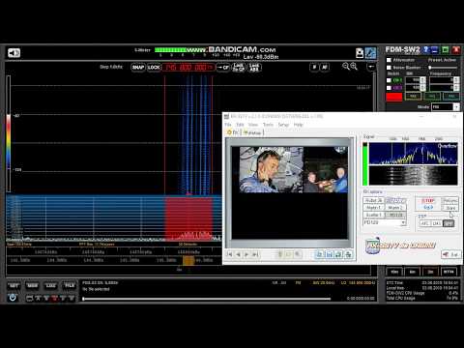The image size is (464, 348).
Task: Toggle the AFC DSP option in RX-SSTV
Action: click(x=425, y=223)
